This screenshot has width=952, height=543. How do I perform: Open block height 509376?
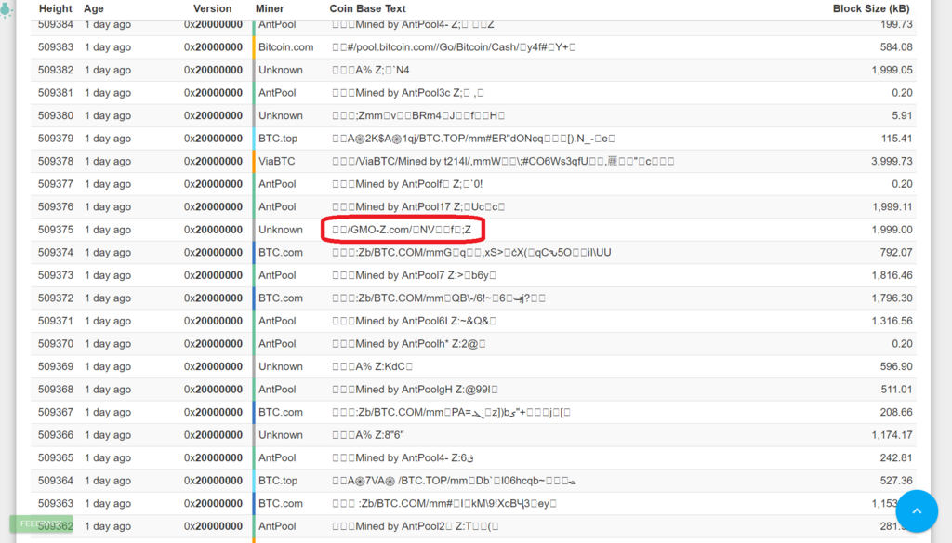pos(55,206)
